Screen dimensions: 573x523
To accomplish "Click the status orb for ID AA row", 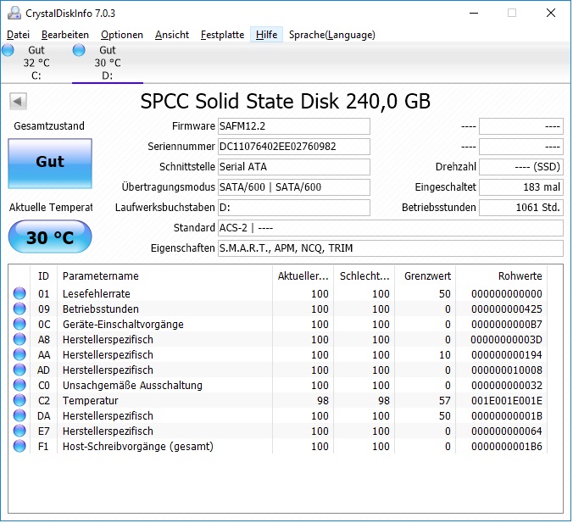I will tap(19, 354).
